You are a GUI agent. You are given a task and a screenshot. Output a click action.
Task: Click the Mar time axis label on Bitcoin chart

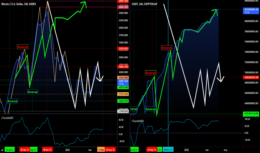(90, 150)
